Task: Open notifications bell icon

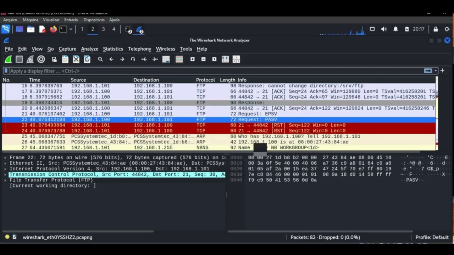Action: (x=395, y=29)
